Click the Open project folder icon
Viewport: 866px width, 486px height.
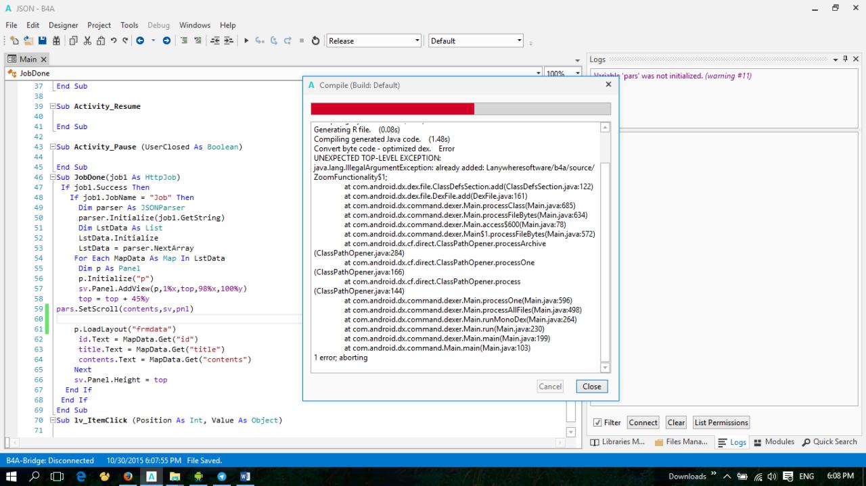click(x=28, y=41)
